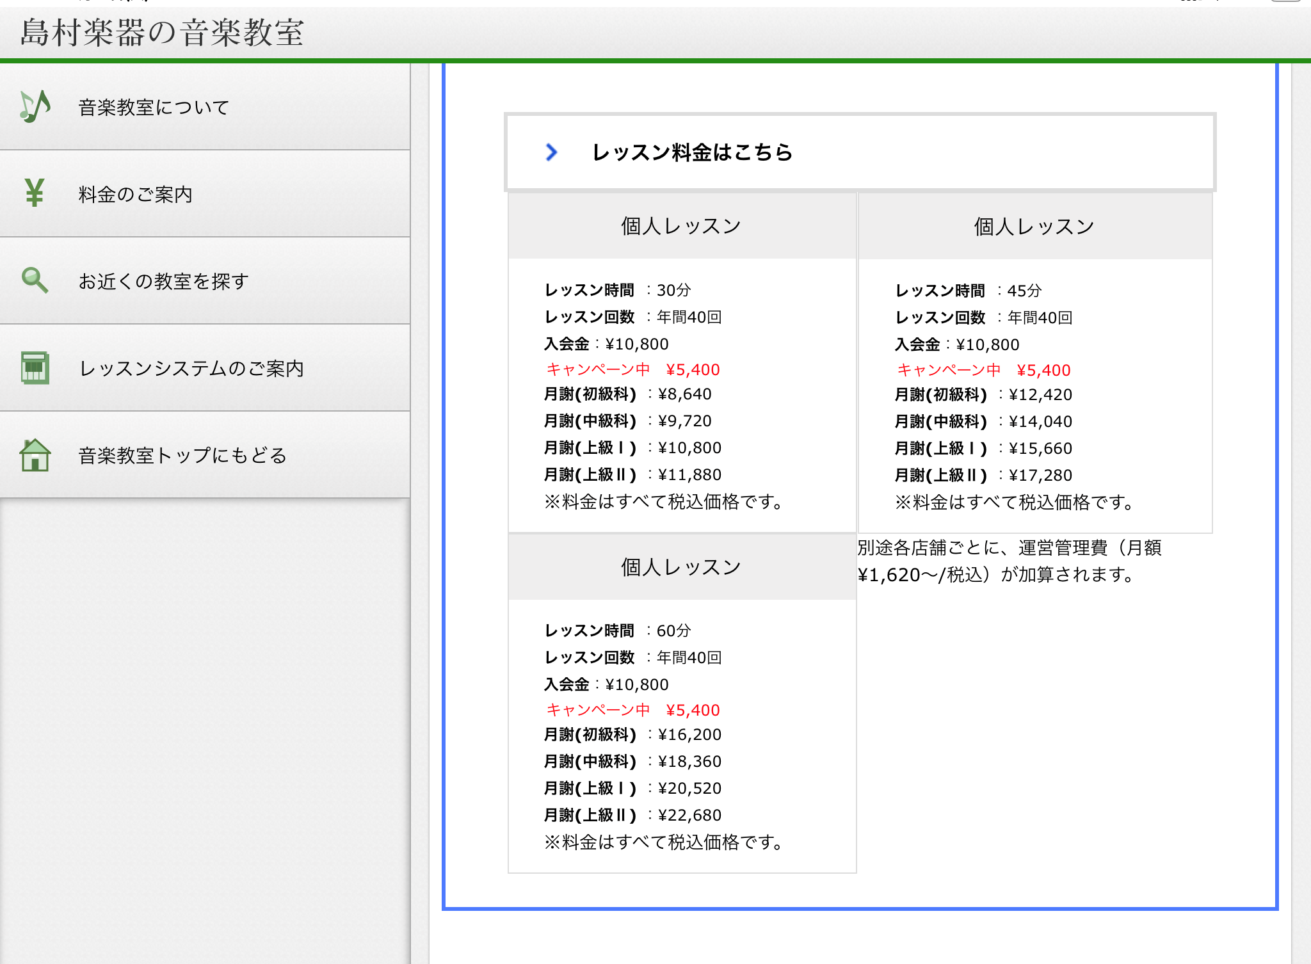Click the 60分 個人レッスン table header
Viewport: 1311px width, 964px height.
point(681,567)
